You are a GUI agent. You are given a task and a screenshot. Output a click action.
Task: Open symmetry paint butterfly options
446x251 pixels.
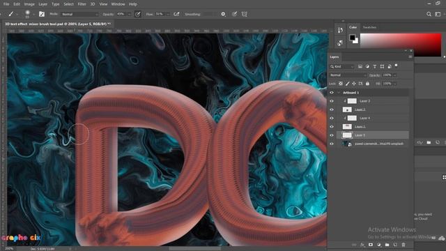click(x=245, y=14)
